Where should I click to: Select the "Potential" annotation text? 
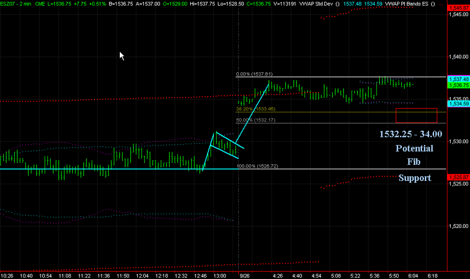pos(415,148)
